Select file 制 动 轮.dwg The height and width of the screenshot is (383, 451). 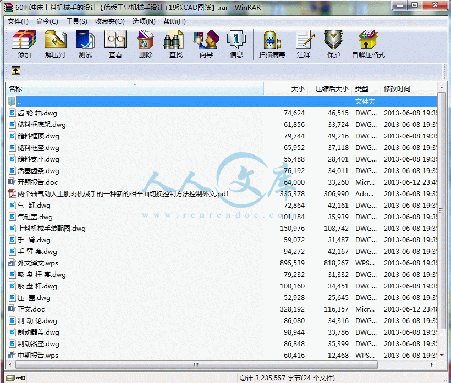[37, 321]
